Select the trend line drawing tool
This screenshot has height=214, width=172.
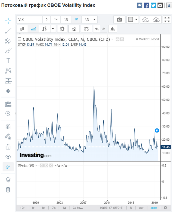[x=8, y=31]
